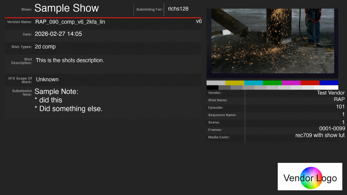This screenshot has height=195, width=347.
Task: Choose the red color bar swatch
Action: point(310,83)
